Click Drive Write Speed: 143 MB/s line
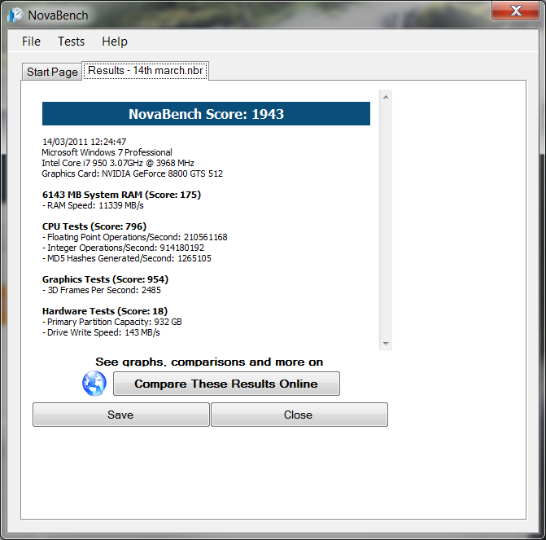The height and width of the screenshot is (540, 546). (101, 332)
